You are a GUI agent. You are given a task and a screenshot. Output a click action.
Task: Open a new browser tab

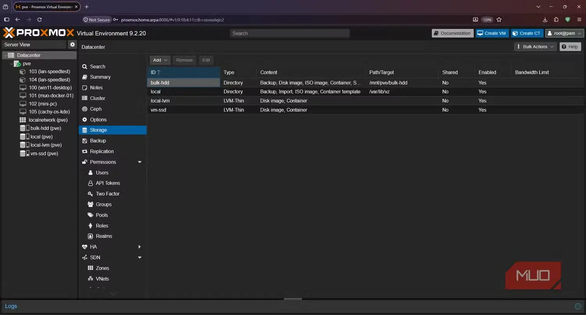(87, 7)
